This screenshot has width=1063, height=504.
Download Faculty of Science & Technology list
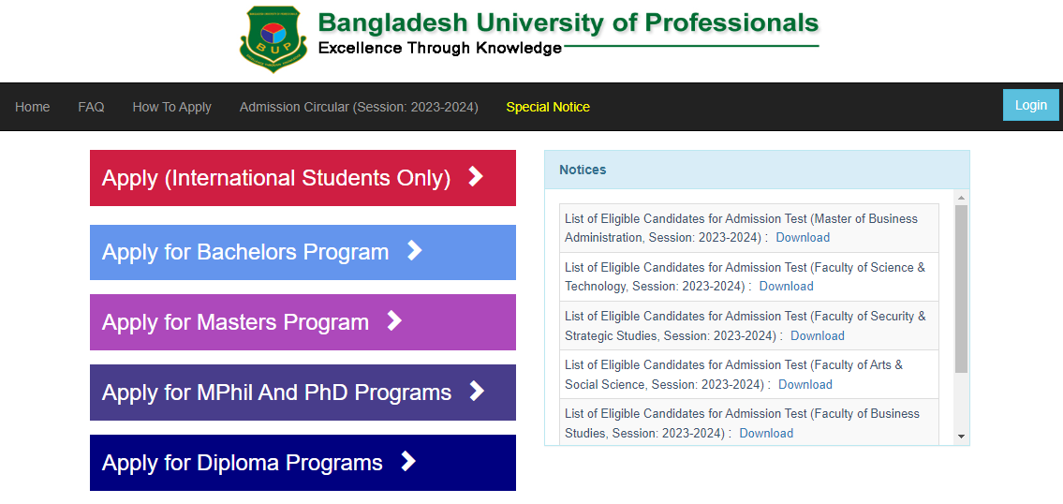787,287
